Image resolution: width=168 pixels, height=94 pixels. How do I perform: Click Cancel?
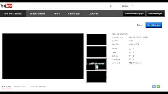pos(140,25)
